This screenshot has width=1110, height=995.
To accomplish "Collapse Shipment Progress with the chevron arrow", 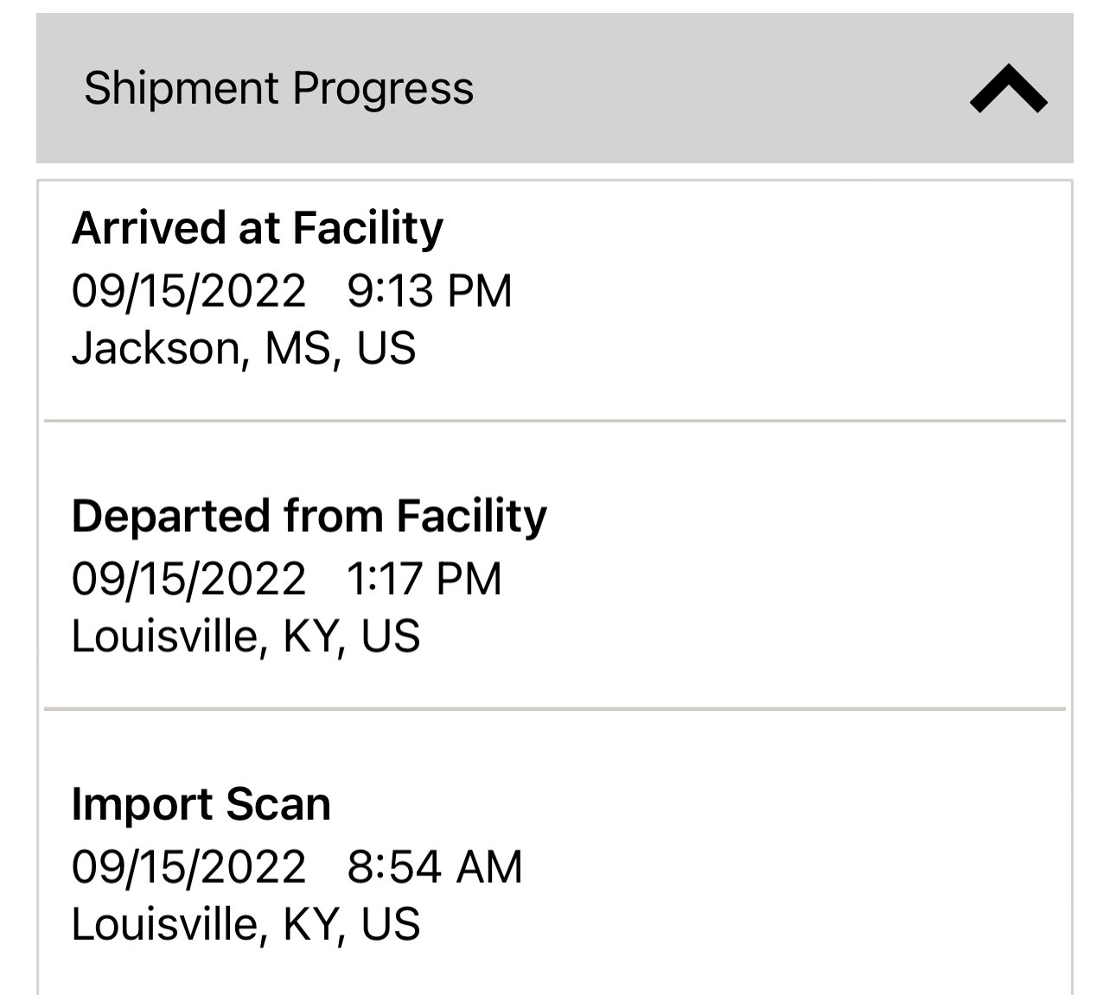I will (1008, 89).
